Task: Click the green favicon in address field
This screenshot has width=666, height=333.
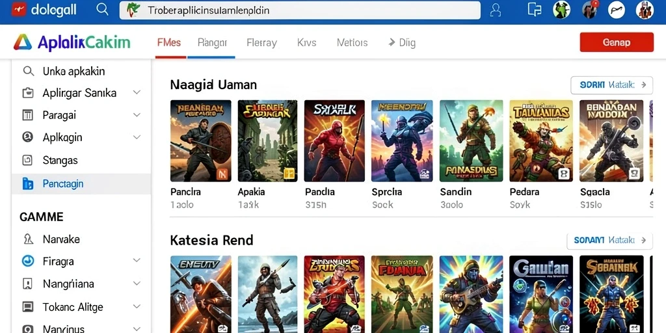Action: (133, 9)
